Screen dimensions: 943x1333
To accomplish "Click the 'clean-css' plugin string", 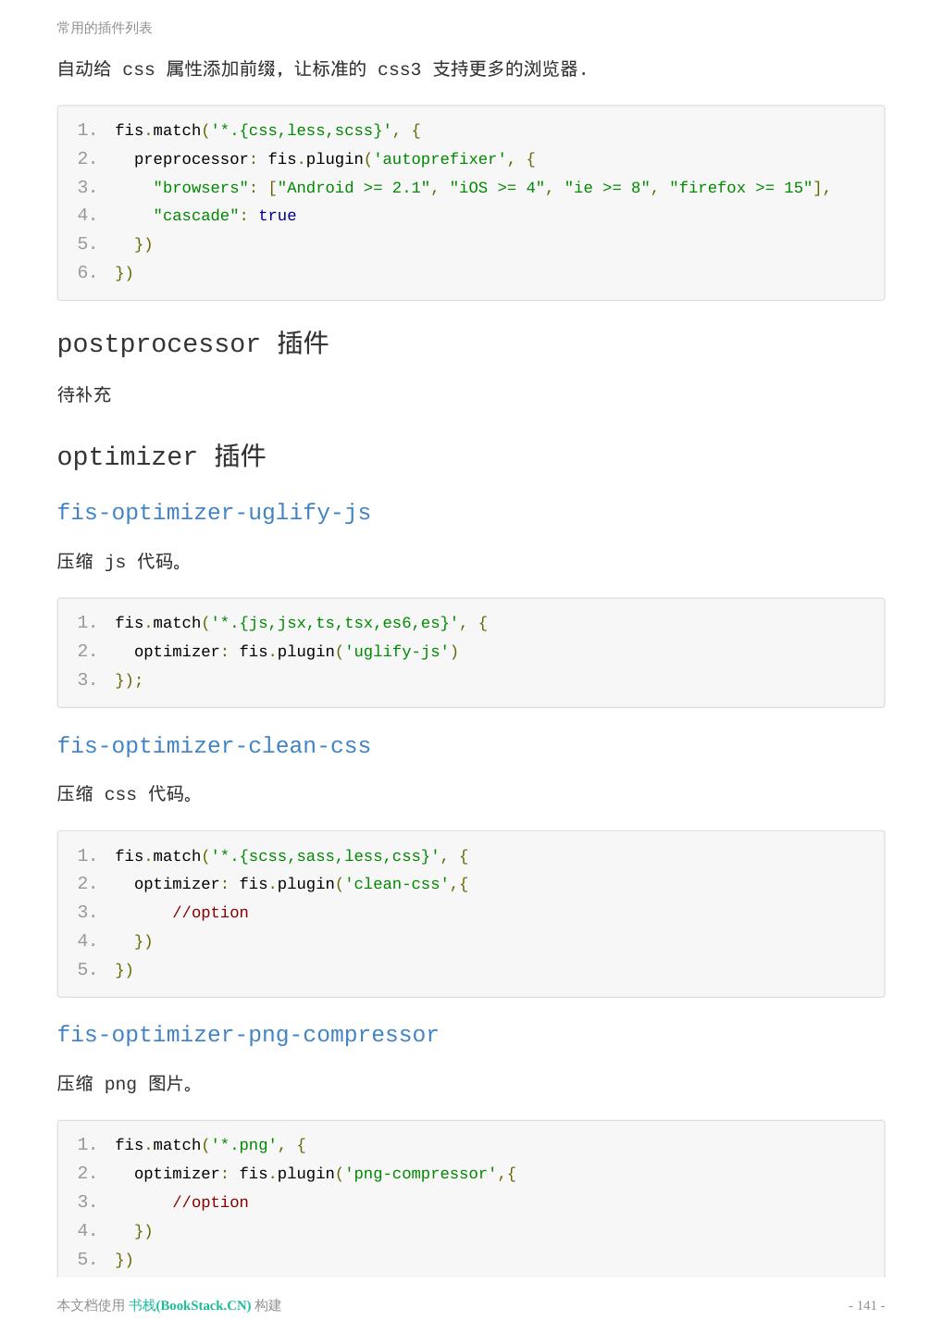I will tap(402, 884).
